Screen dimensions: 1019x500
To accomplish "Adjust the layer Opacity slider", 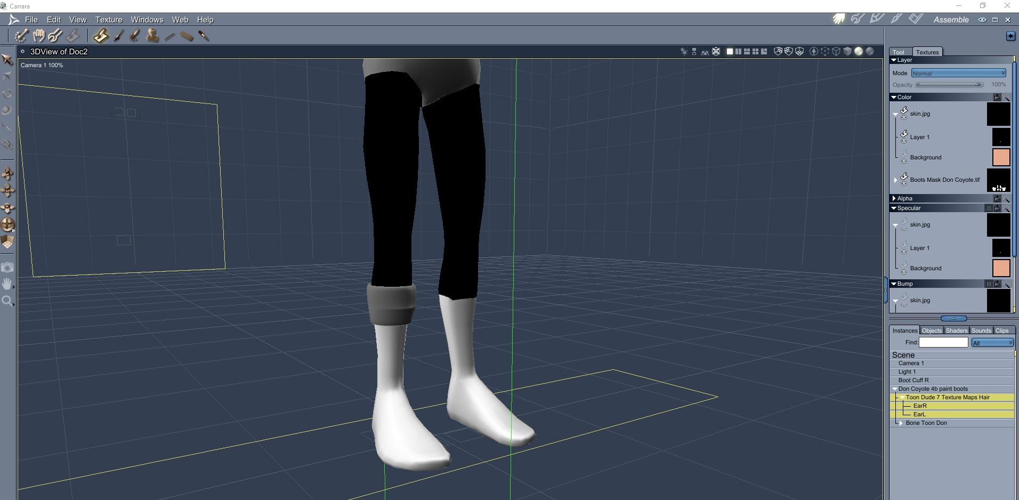I will (x=949, y=85).
